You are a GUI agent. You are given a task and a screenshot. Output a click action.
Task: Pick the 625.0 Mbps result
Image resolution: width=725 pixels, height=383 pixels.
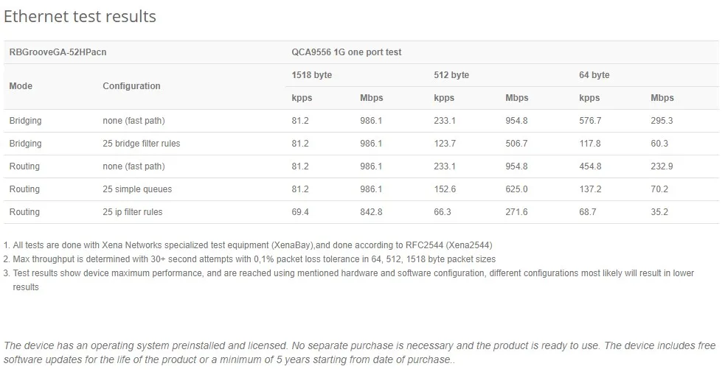516,189
